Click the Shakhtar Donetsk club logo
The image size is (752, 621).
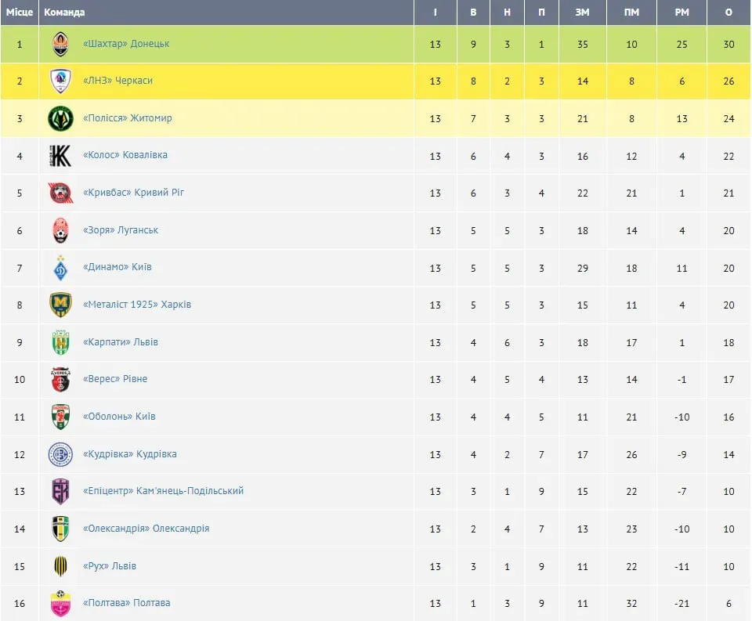tap(60, 44)
